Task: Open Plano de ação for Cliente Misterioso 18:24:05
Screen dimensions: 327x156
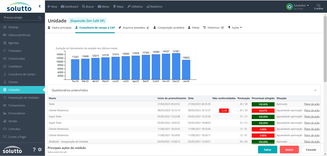Action: tap(312, 135)
